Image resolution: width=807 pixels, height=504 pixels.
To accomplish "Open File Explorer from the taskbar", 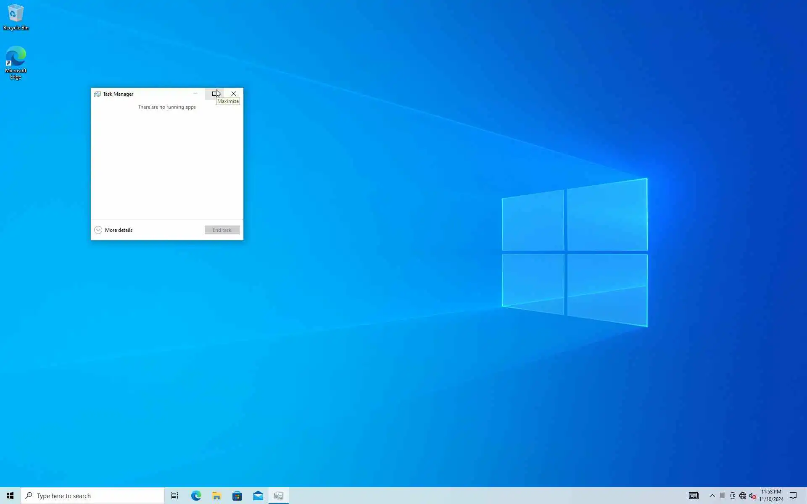I will 216,496.
